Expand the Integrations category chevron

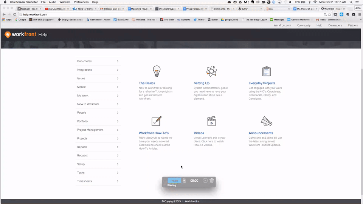click(118, 70)
